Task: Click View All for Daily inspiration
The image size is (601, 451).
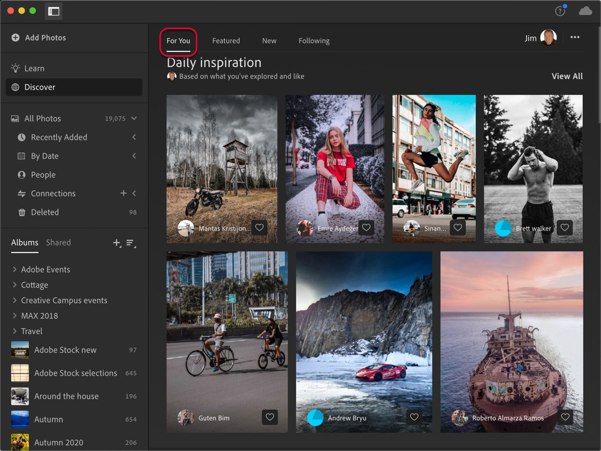Action: point(567,76)
